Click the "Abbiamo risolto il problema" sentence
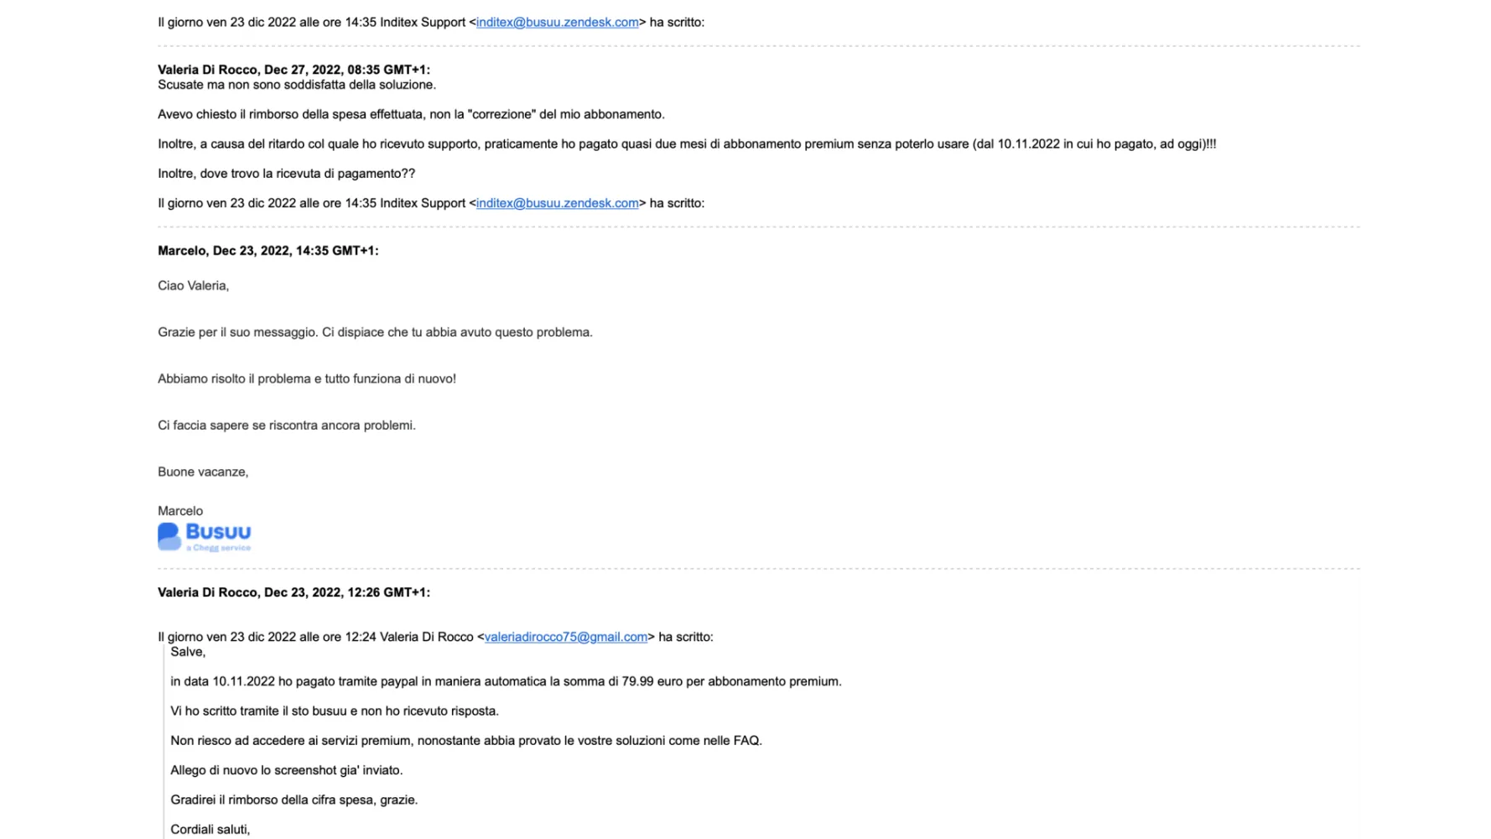1491x839 pixels. [x=306, y=379]
